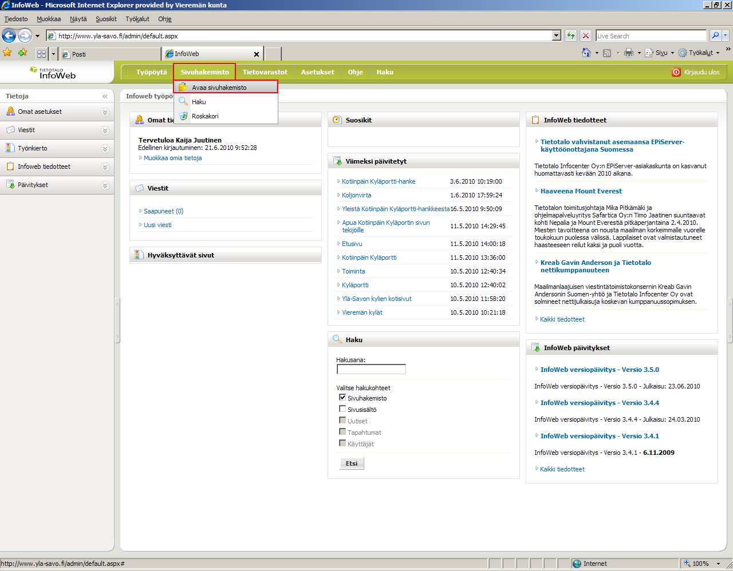Click the Viimeksi päivitetyt panel icon
Screen dimensions: 733x571
337,161
